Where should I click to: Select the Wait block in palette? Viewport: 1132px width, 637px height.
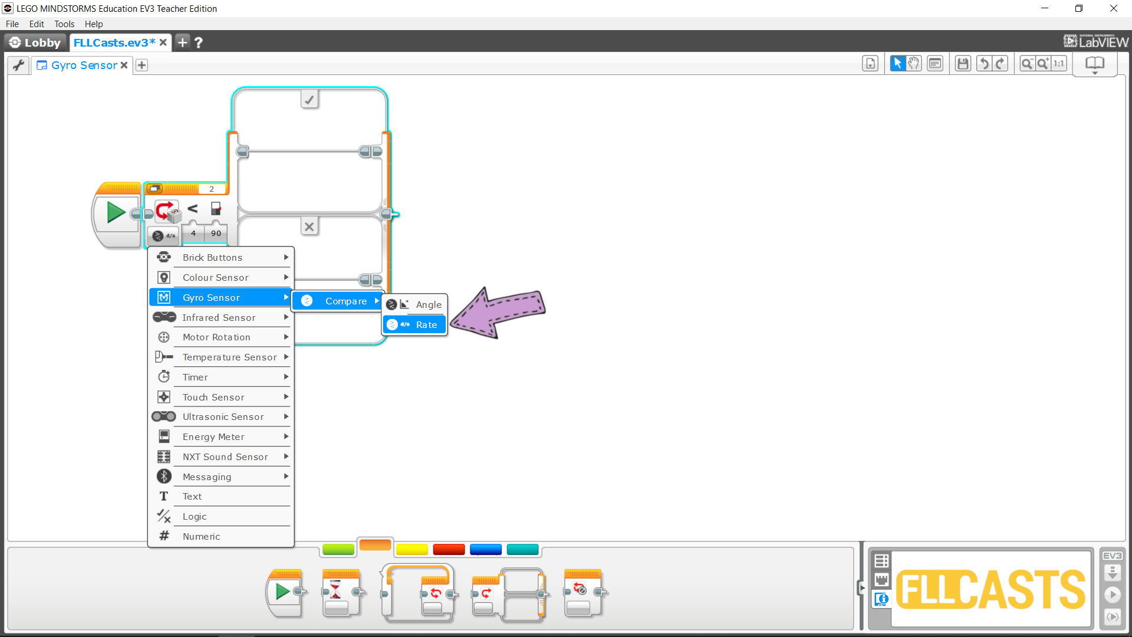(x=341, y=593)
